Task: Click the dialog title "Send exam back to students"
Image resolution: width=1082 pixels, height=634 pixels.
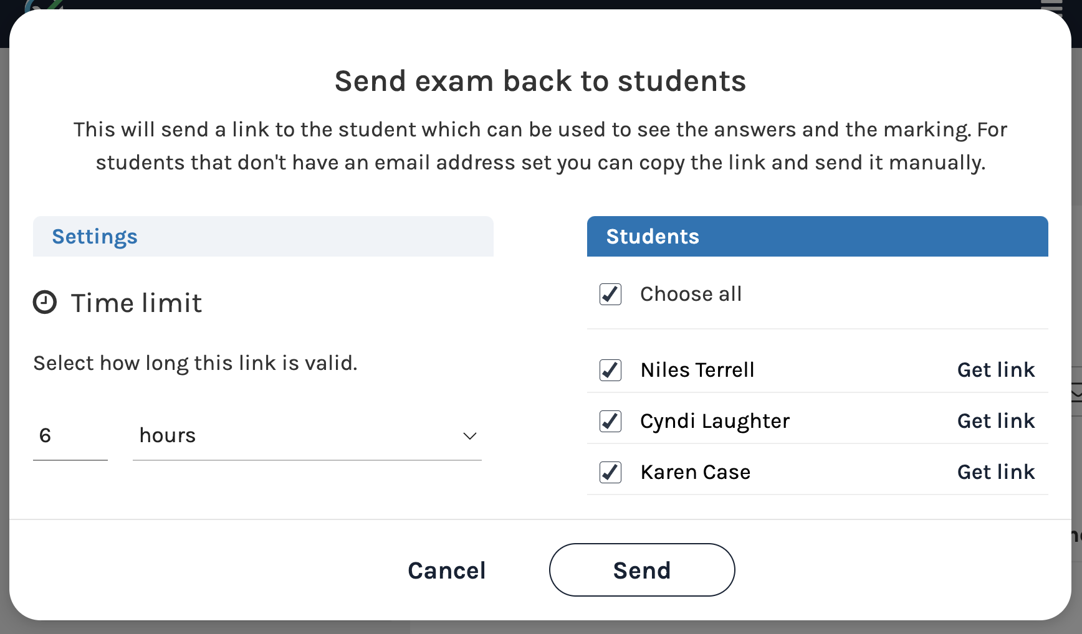Action: tap(540, 81)
